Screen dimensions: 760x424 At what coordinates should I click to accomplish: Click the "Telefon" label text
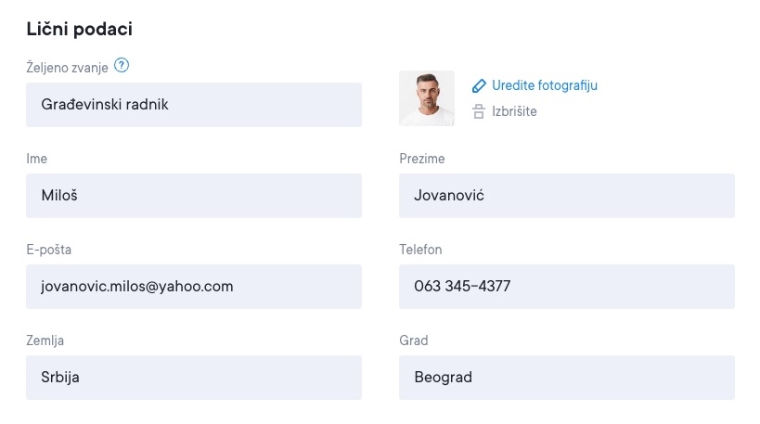pos(420,250)
